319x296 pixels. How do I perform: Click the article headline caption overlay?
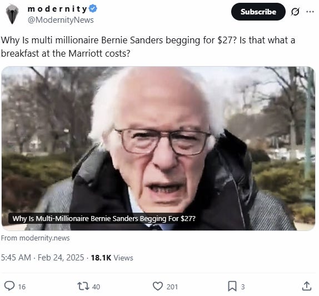[104, 219]
